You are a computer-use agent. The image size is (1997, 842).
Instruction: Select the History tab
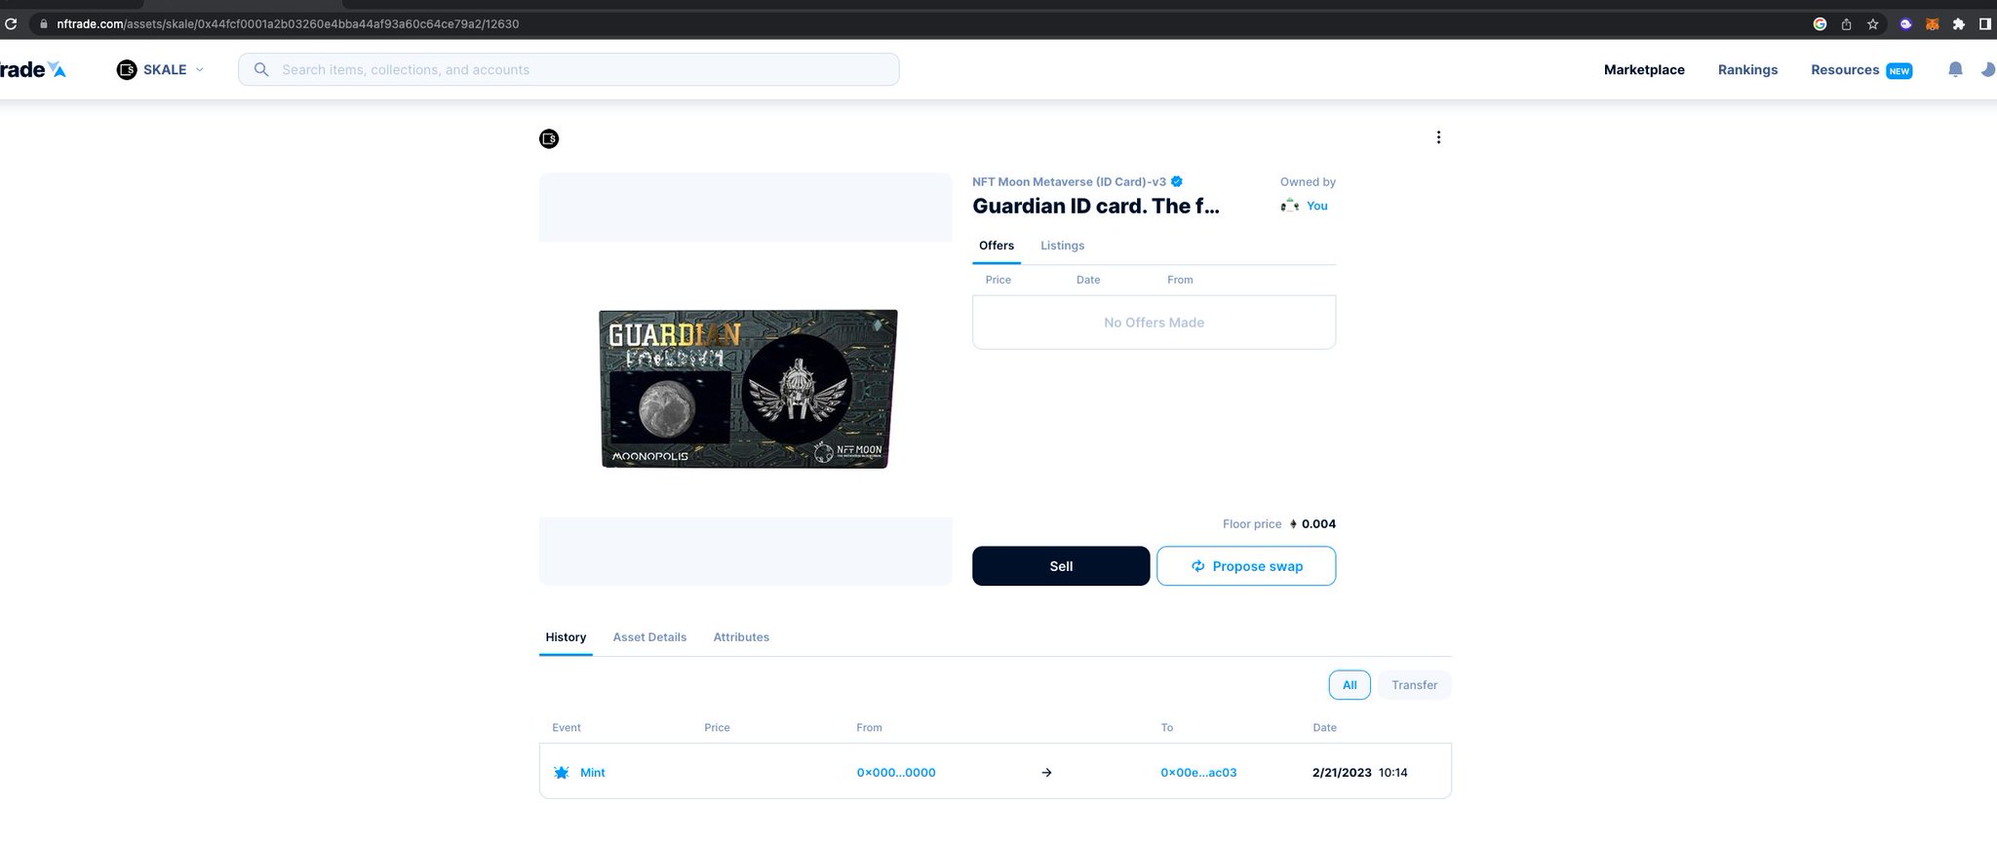[566, 637]
